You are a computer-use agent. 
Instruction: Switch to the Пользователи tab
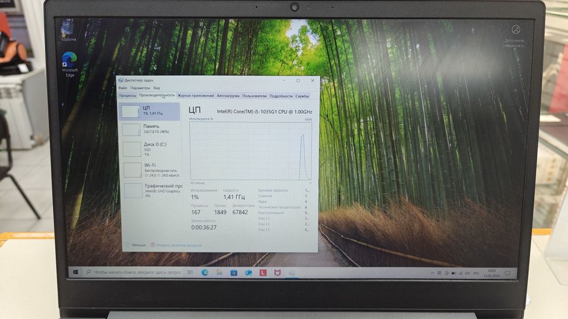pyautogui.click(x=254, y=96)
